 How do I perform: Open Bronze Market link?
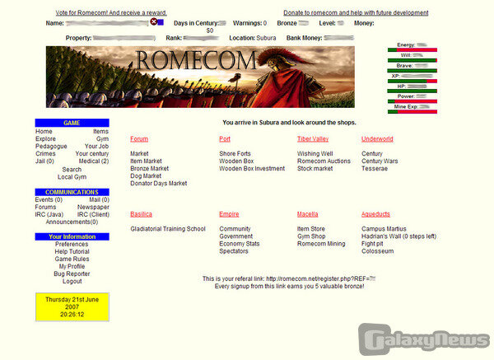(150, 169)
